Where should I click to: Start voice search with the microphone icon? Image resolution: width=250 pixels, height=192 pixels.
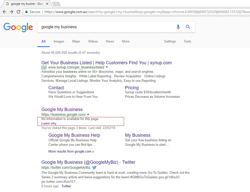178,27
